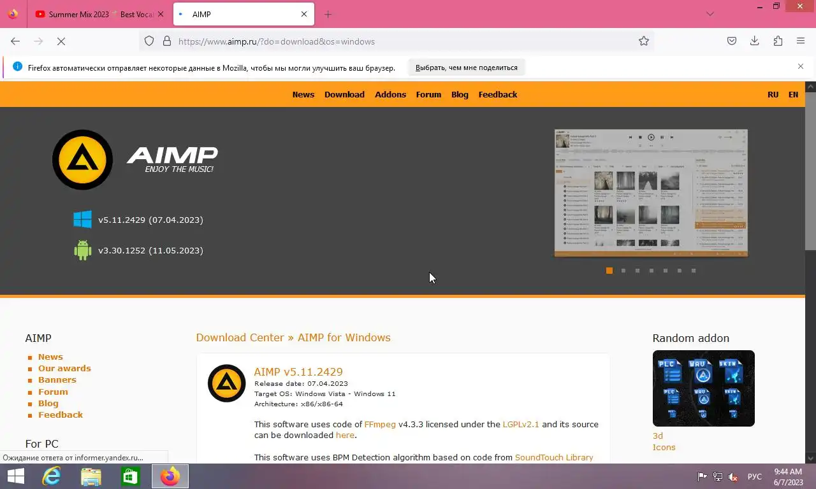
Task: Open the 3d Icons addon link
Action: (664, 441)
